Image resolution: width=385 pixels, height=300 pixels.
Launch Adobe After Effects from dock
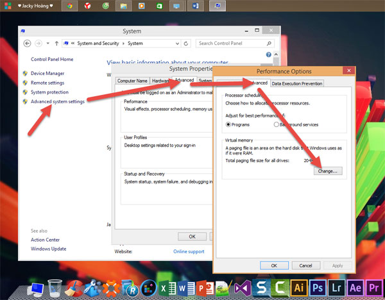(355, 288)
